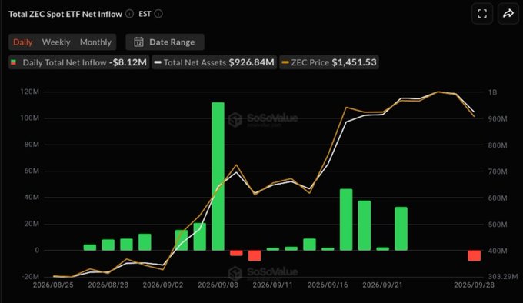The image size is (523, 303).
Task: Share the ZEC ETF chart
Action: point(508,14)
